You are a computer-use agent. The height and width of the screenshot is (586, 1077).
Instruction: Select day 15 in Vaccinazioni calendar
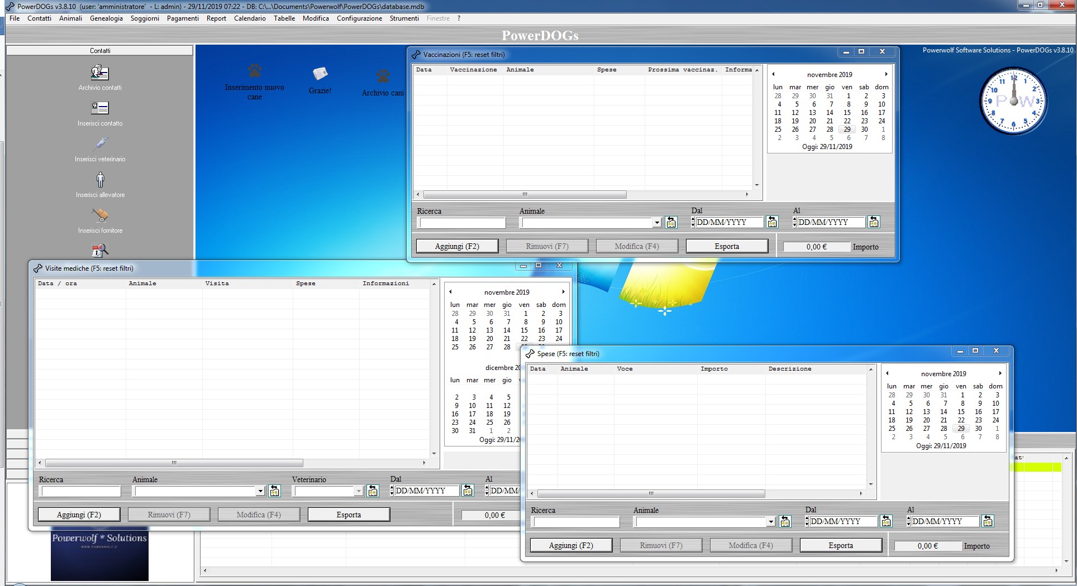click(847, 113)
